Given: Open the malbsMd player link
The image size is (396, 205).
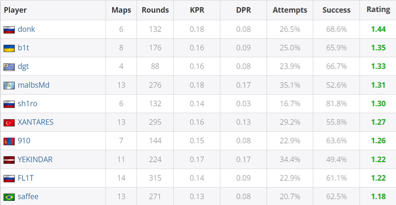Looking at the screenshot, I should click(x=34, y=85).
